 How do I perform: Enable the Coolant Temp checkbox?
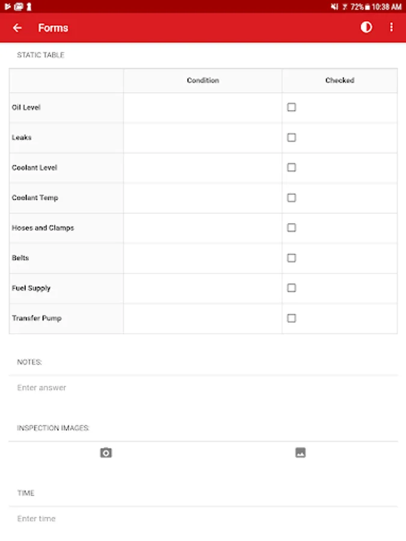coord(292,198)
